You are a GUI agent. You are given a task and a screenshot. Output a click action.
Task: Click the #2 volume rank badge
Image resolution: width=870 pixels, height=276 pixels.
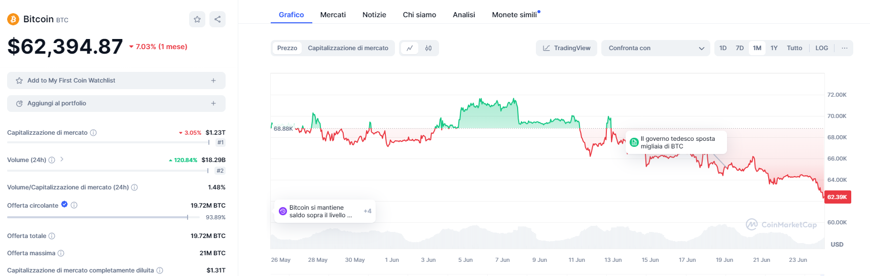pyautogui.click(x=220, y=171)
